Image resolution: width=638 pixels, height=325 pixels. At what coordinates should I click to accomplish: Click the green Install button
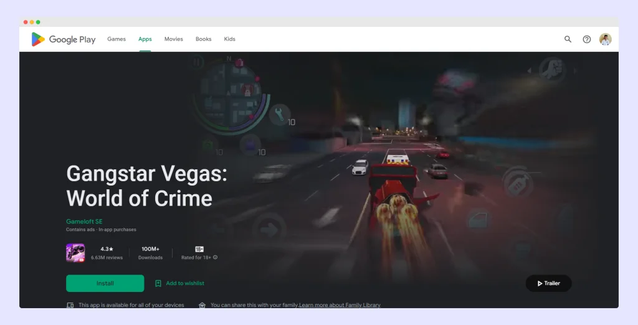[x=105, y=283]
